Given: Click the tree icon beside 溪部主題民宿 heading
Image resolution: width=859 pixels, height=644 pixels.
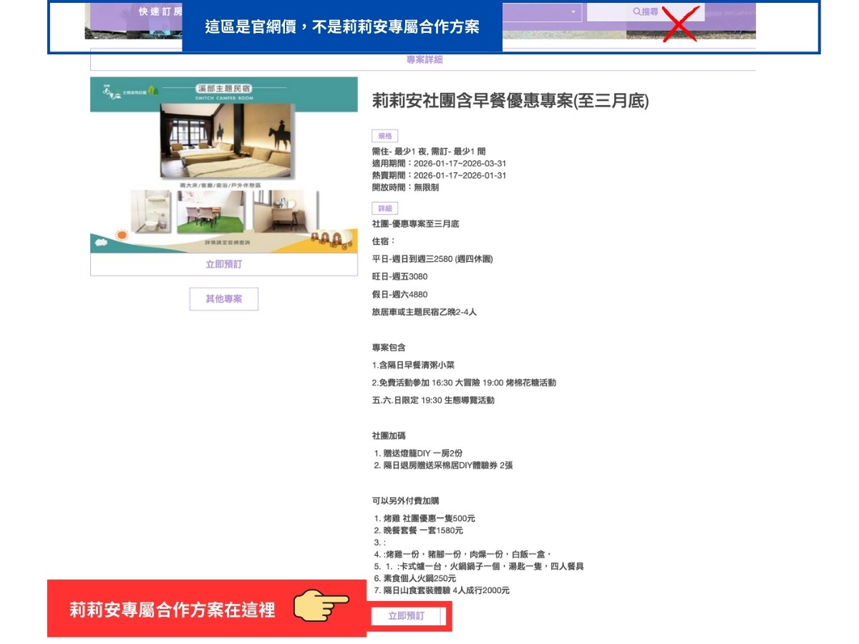Looking at the screenshot, I should 152,90.
